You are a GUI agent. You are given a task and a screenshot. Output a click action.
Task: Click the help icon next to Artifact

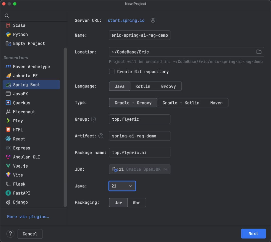coord(101,136)
